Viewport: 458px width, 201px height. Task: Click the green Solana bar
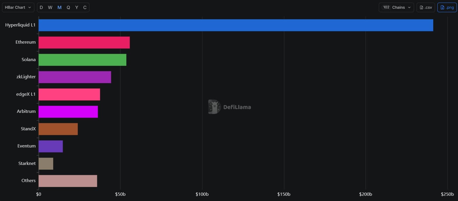pyautogui.click(x=82, y=60)
